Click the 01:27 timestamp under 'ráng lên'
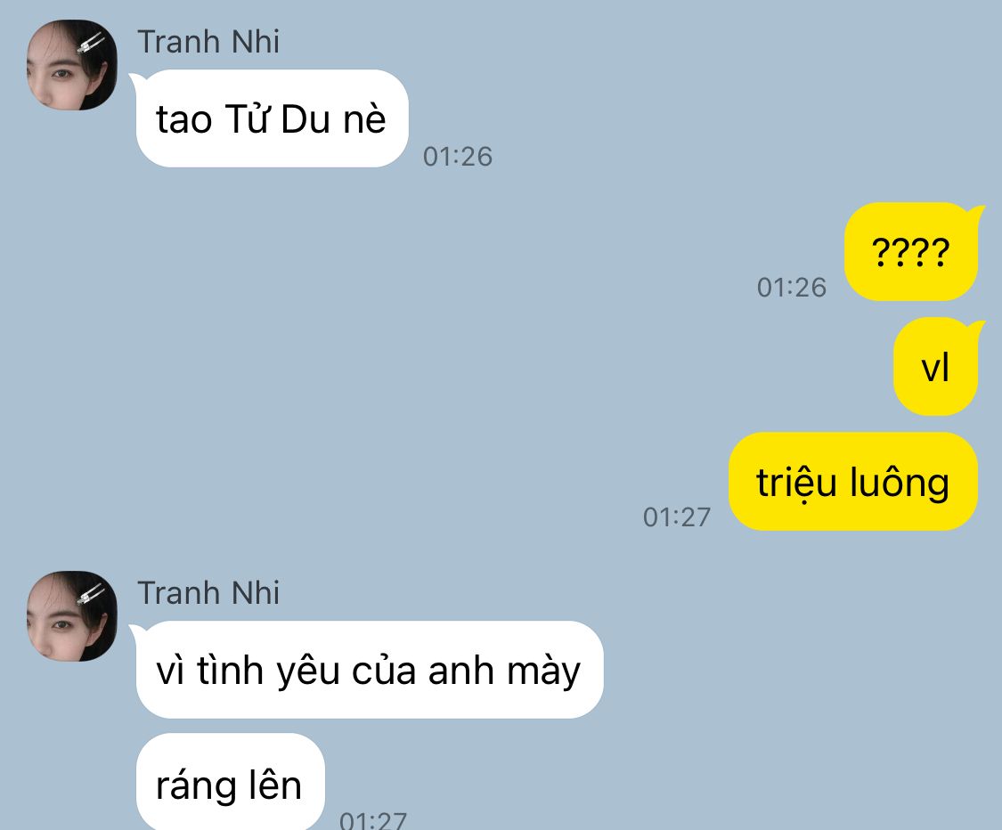Screen dimensions: 1002x830 tap(373, 820)
